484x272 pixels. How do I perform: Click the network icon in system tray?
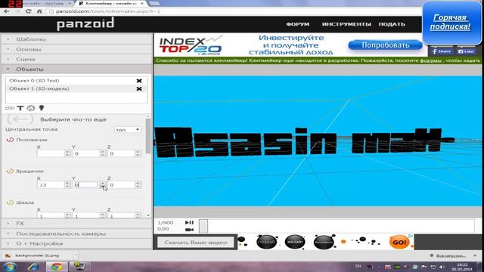pos(433,267)
